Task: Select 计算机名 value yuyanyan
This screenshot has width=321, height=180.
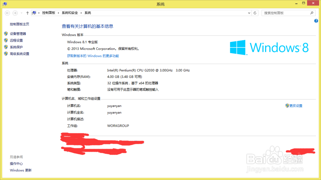Action: 114,106
